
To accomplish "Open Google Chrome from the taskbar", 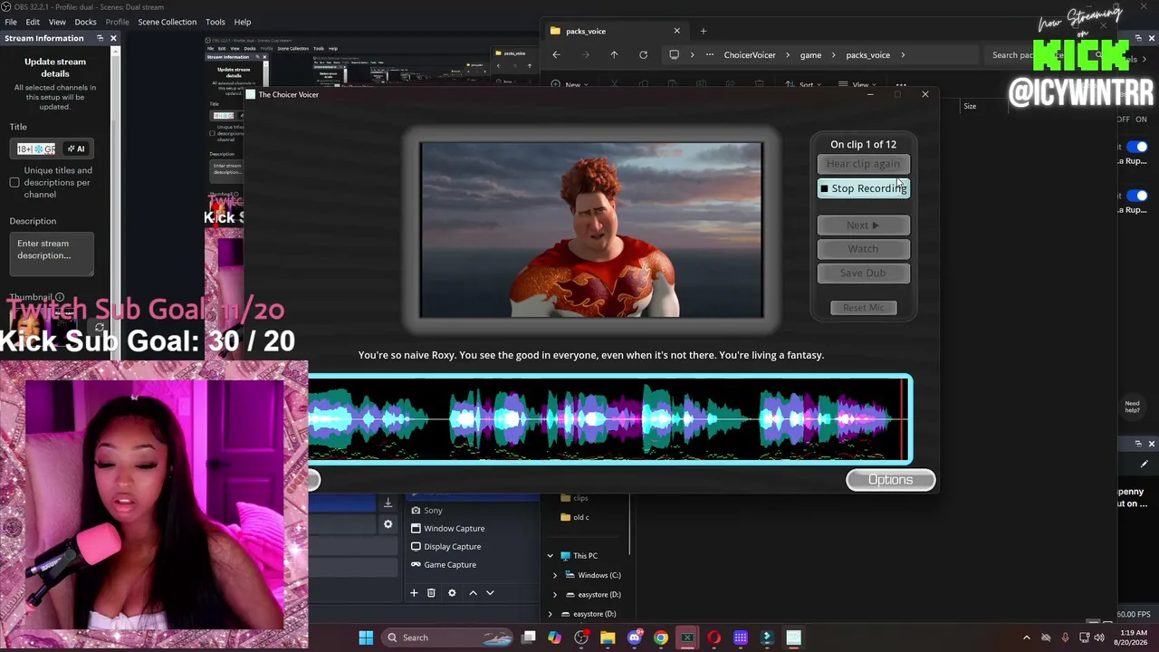I will coord(661,638).
